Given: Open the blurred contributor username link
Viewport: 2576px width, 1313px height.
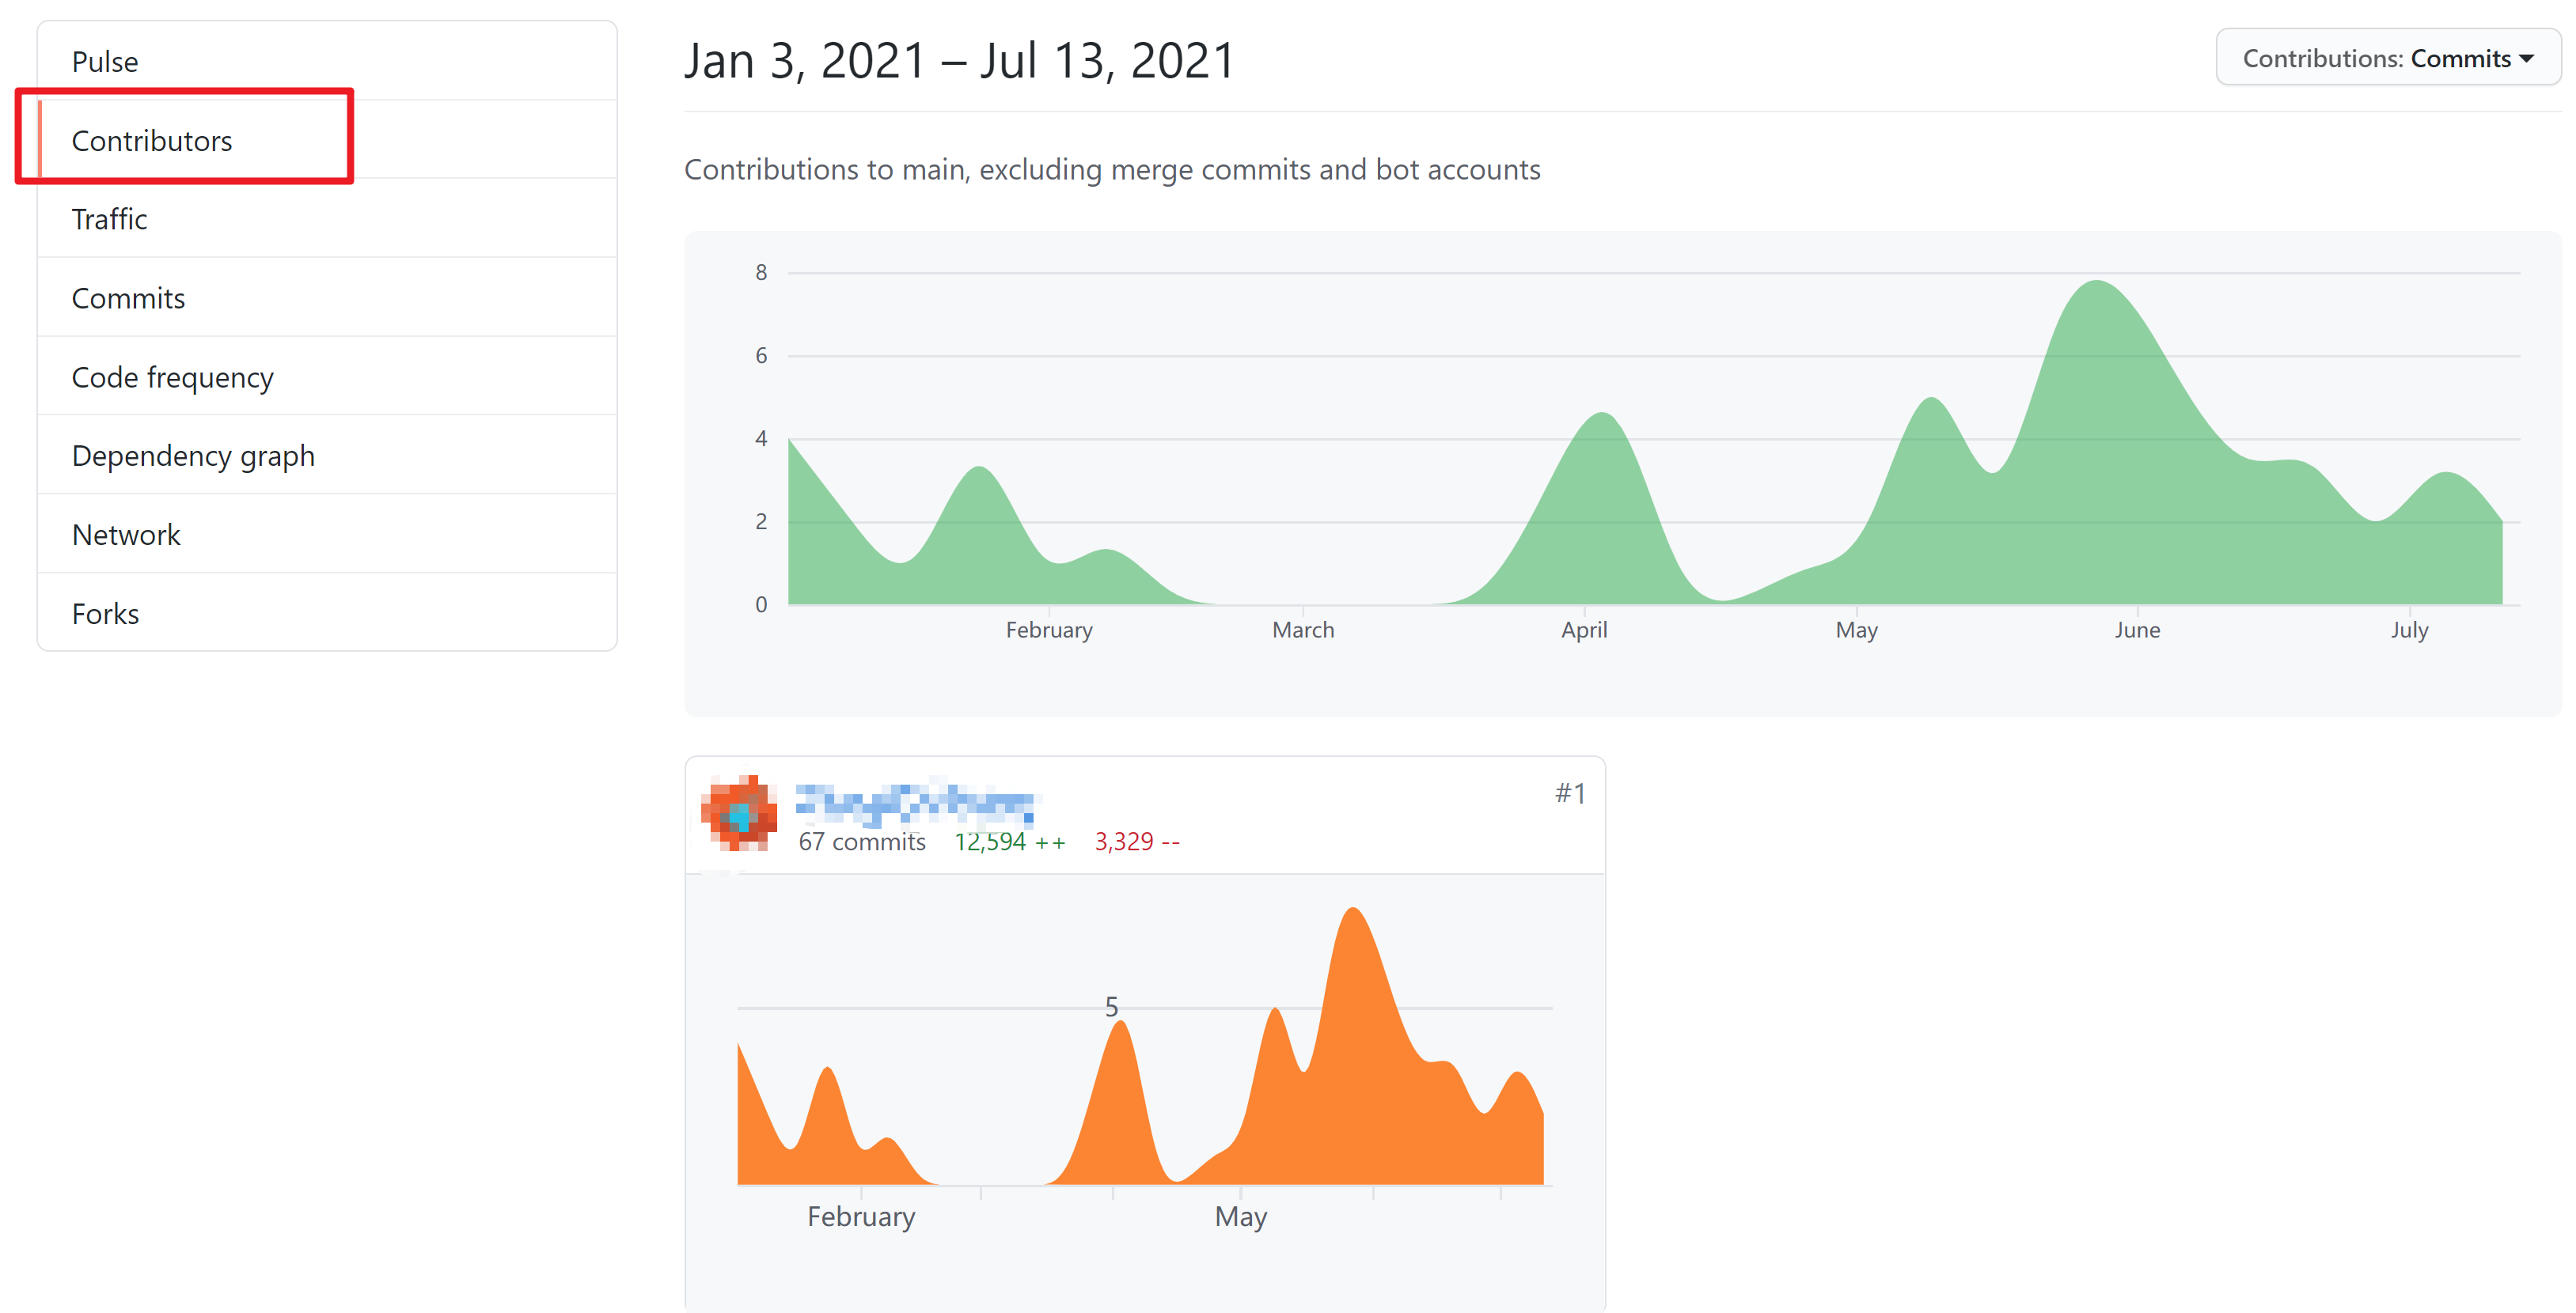Looking at the screenshot, I should (x=915, y=801).
